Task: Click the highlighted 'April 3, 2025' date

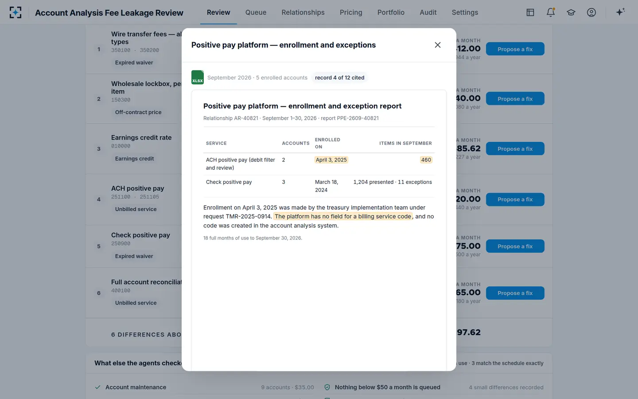Action: coord(331,160)
